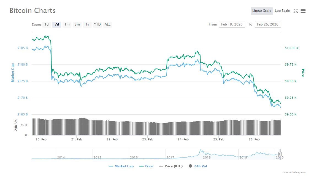
Task: Click the 2016 label in the navigator
Action: point(134,157)
